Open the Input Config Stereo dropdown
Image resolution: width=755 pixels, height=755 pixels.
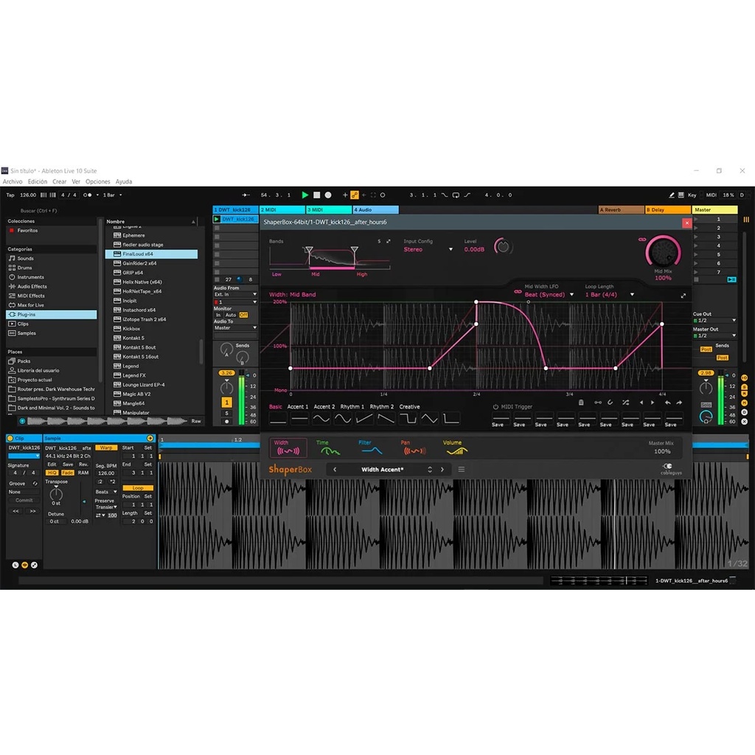(x=428, y=249)
